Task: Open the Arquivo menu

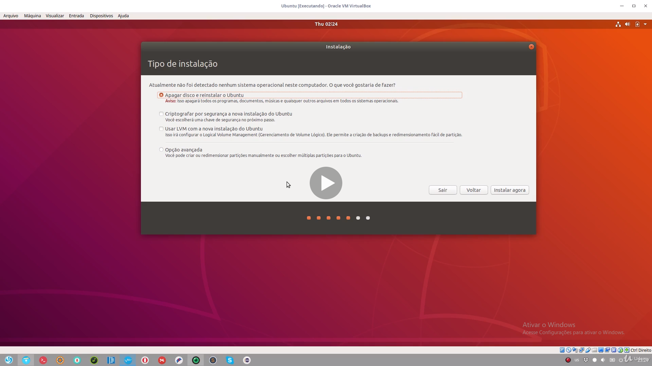Action: pos(11,16)
